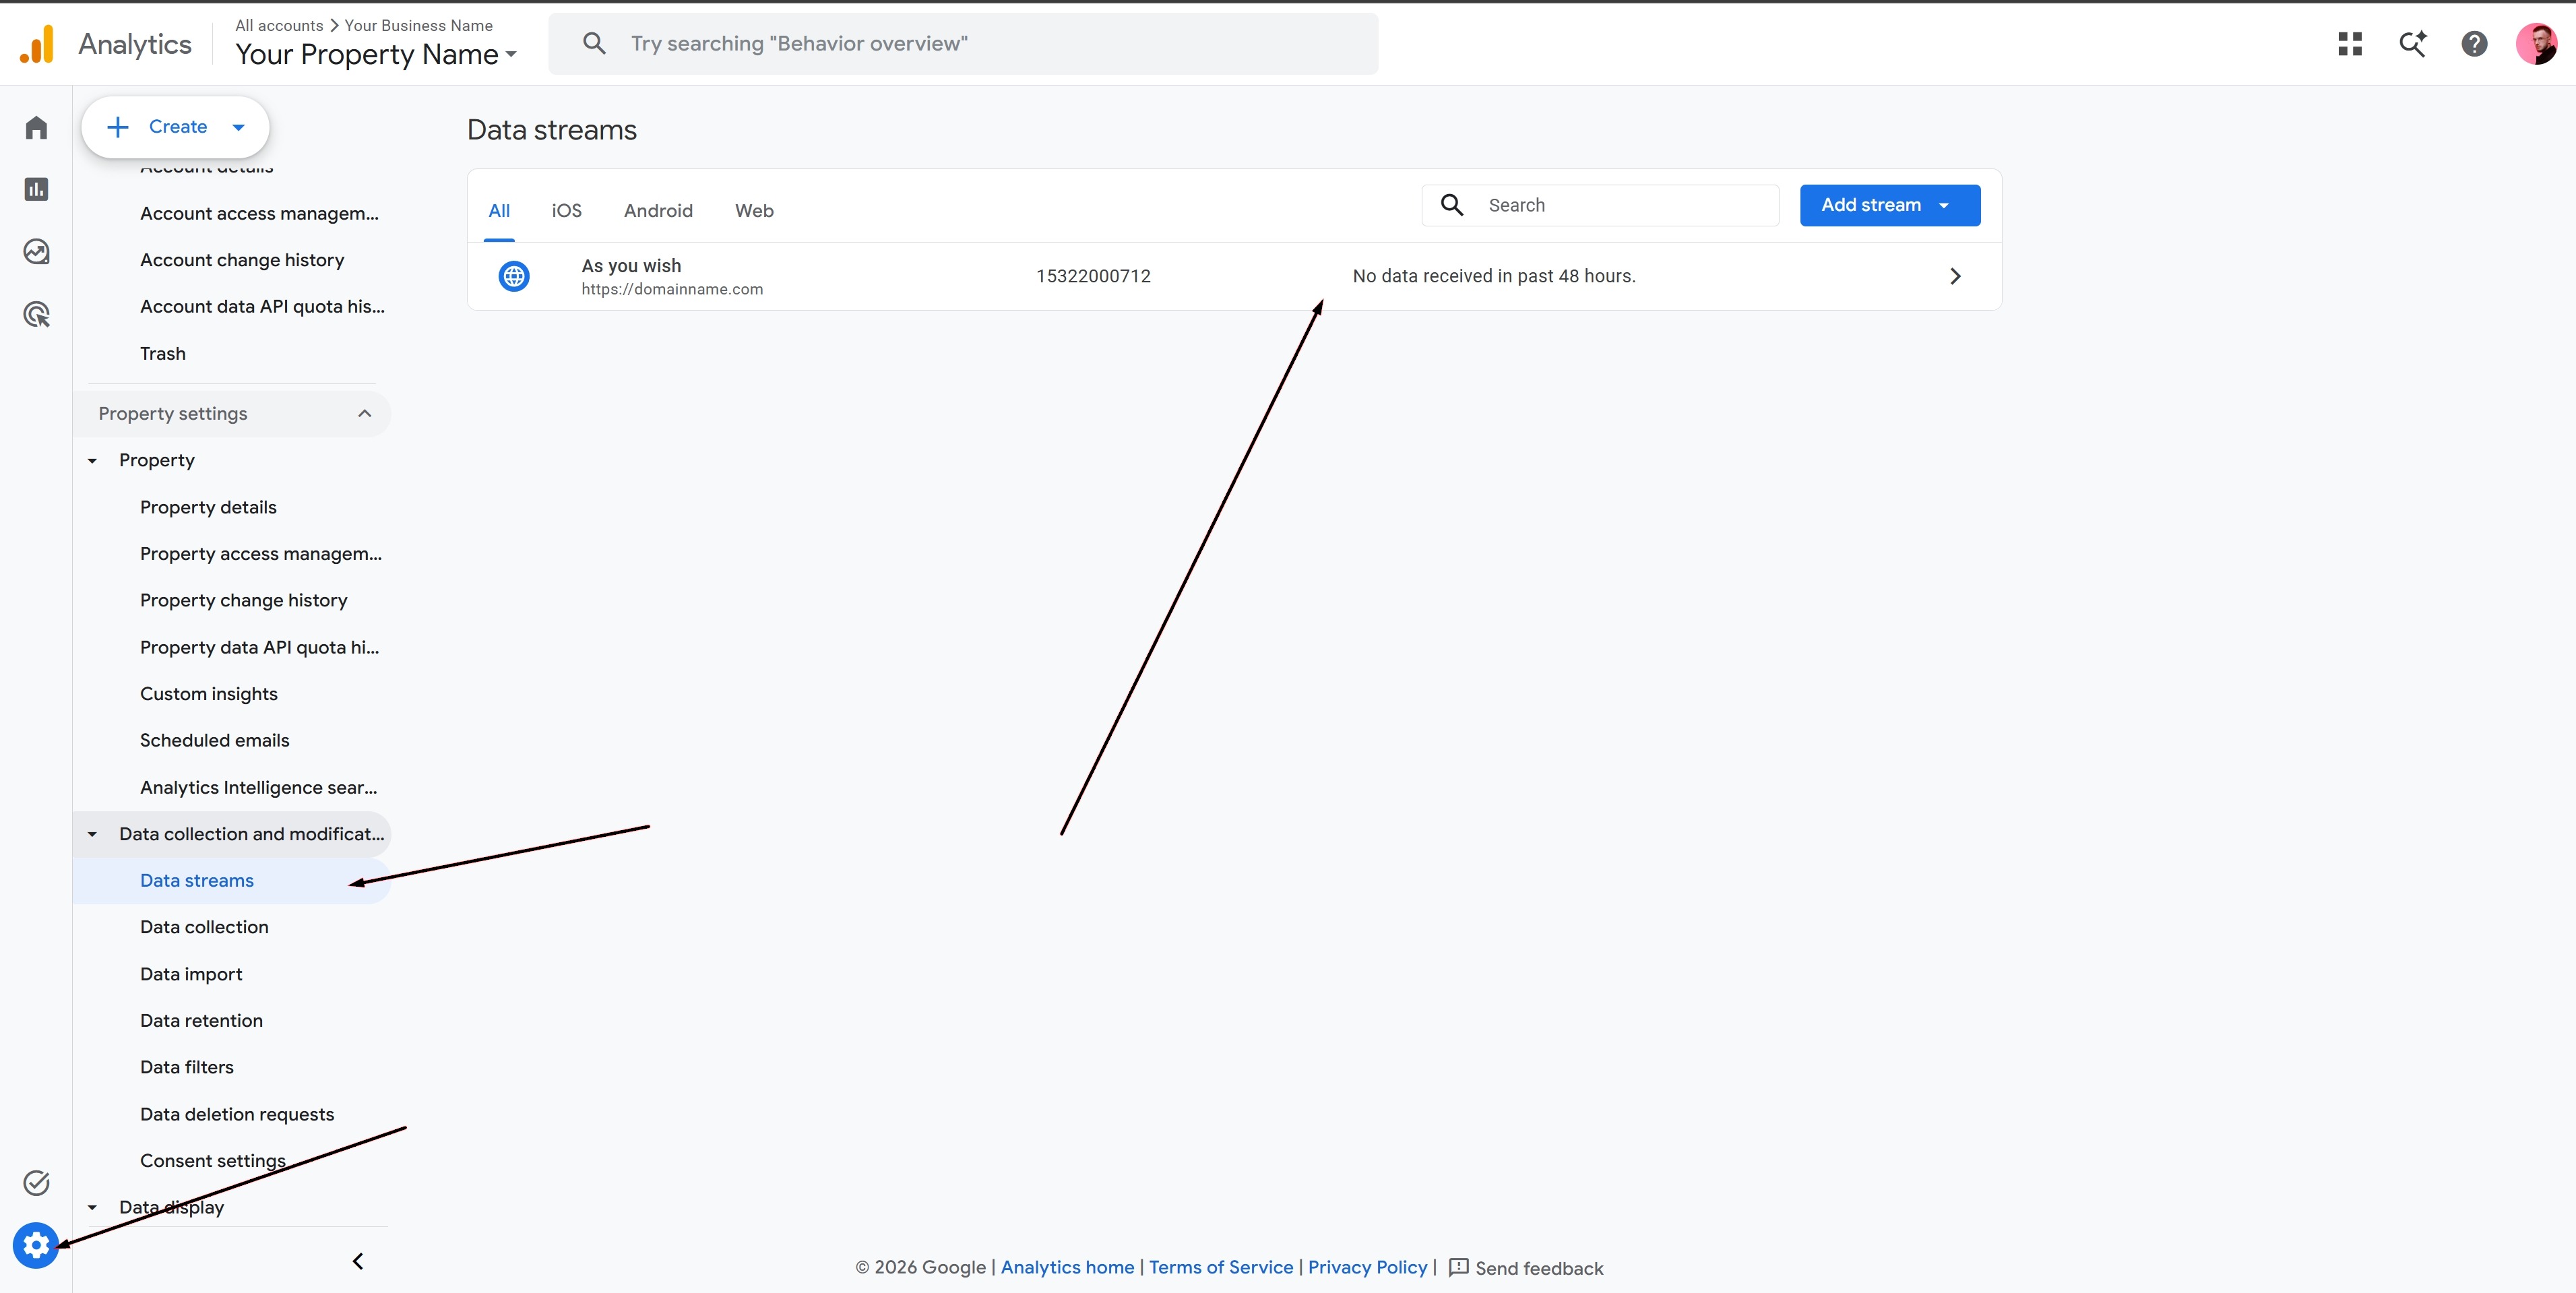Open Property access management
This screenshot has height=1293, width=2576.
coord(261,554)
